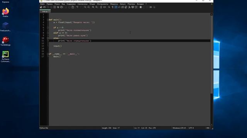Undo the last edit via toolbar
Image resolution: width=247 pixels, height=138 pixels.
point(77,7)
